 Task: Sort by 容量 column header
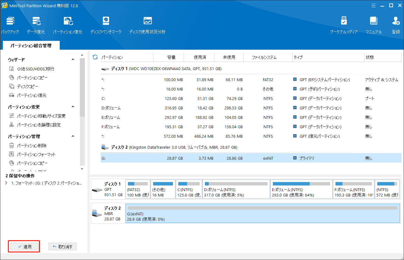click(x=169, y=57)
